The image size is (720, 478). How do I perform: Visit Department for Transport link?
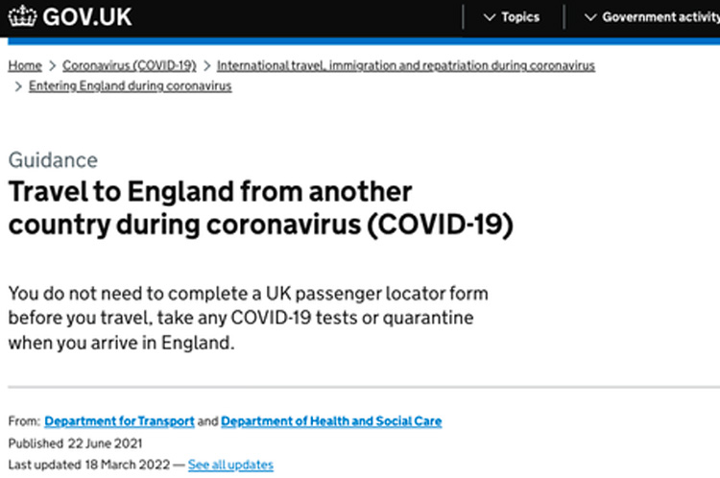119,421
